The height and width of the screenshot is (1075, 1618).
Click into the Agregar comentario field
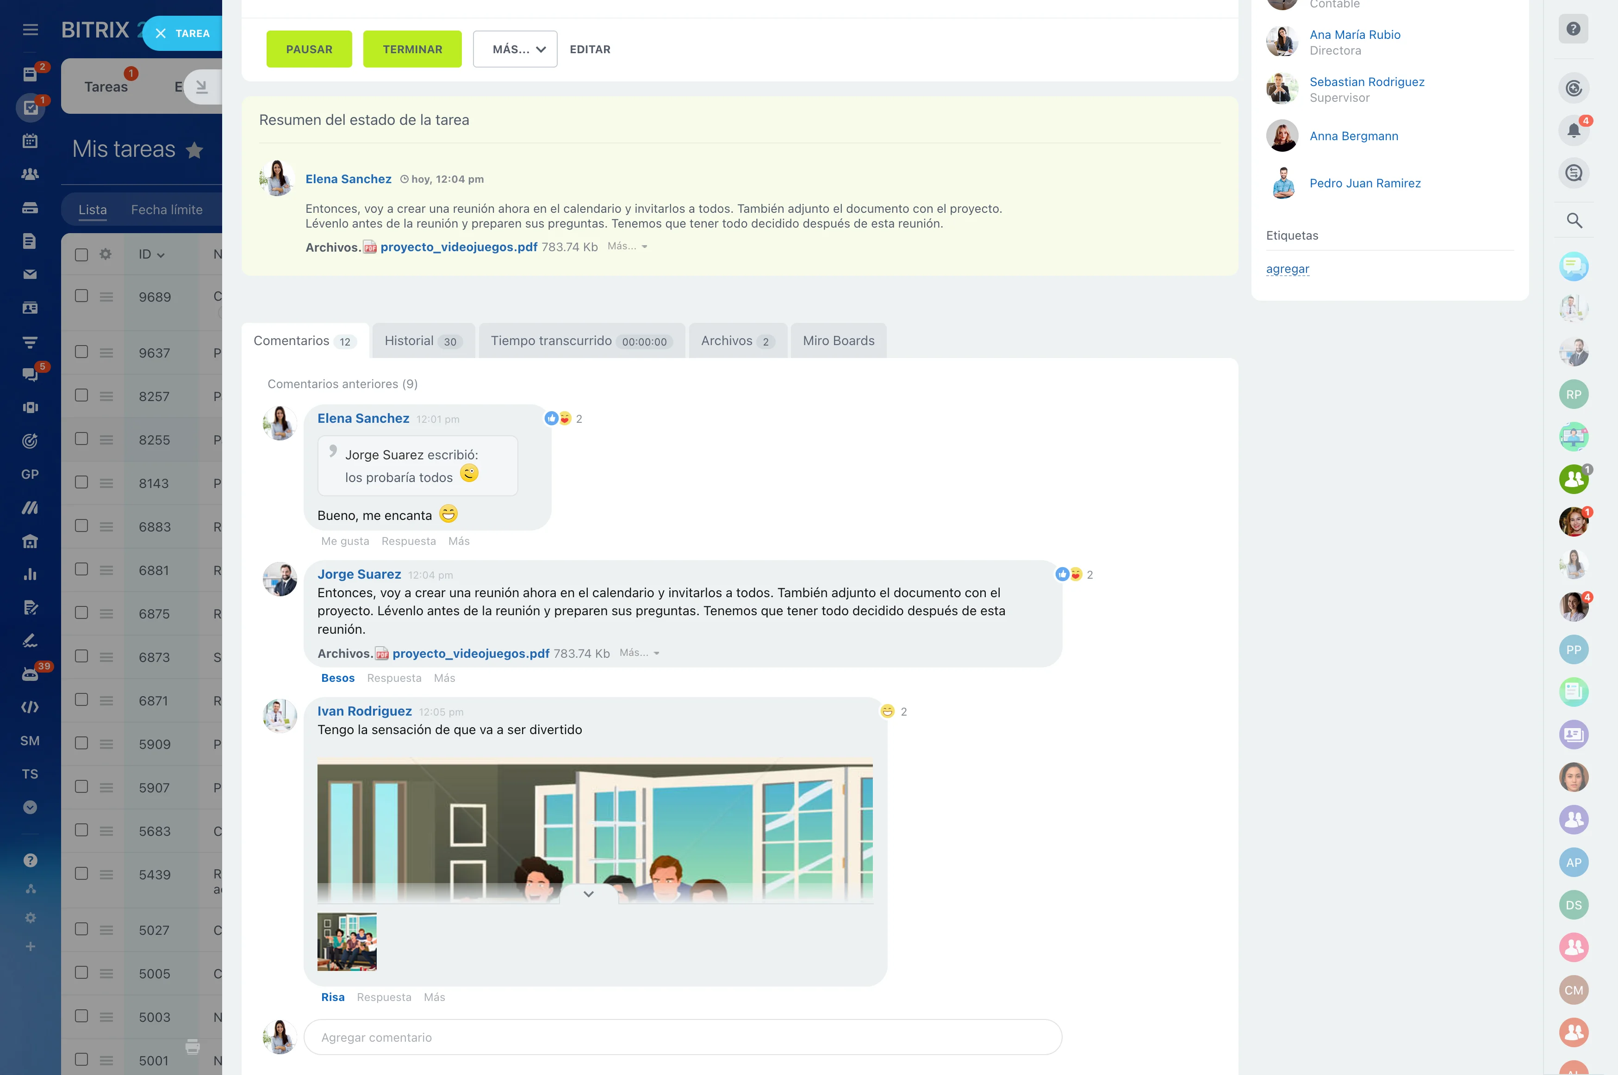pyautogui.click(x=683, y=1037)
